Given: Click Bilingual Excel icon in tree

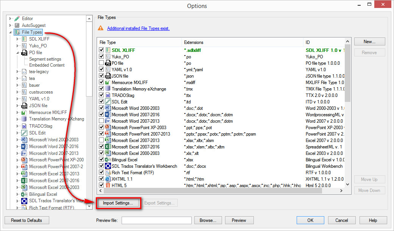Looking at the screenshot, I should pos(24,194).
